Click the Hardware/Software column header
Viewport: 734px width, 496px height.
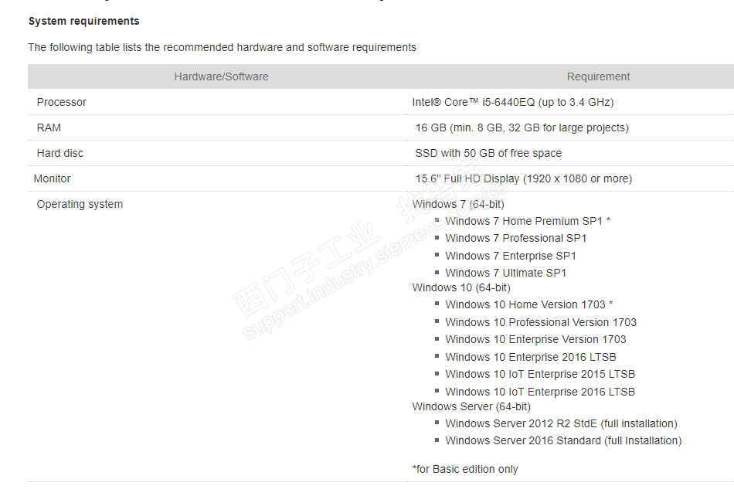pyautogui.click(x=221, y=76)
